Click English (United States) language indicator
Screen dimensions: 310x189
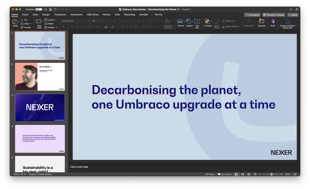click(x=40, y=174)
